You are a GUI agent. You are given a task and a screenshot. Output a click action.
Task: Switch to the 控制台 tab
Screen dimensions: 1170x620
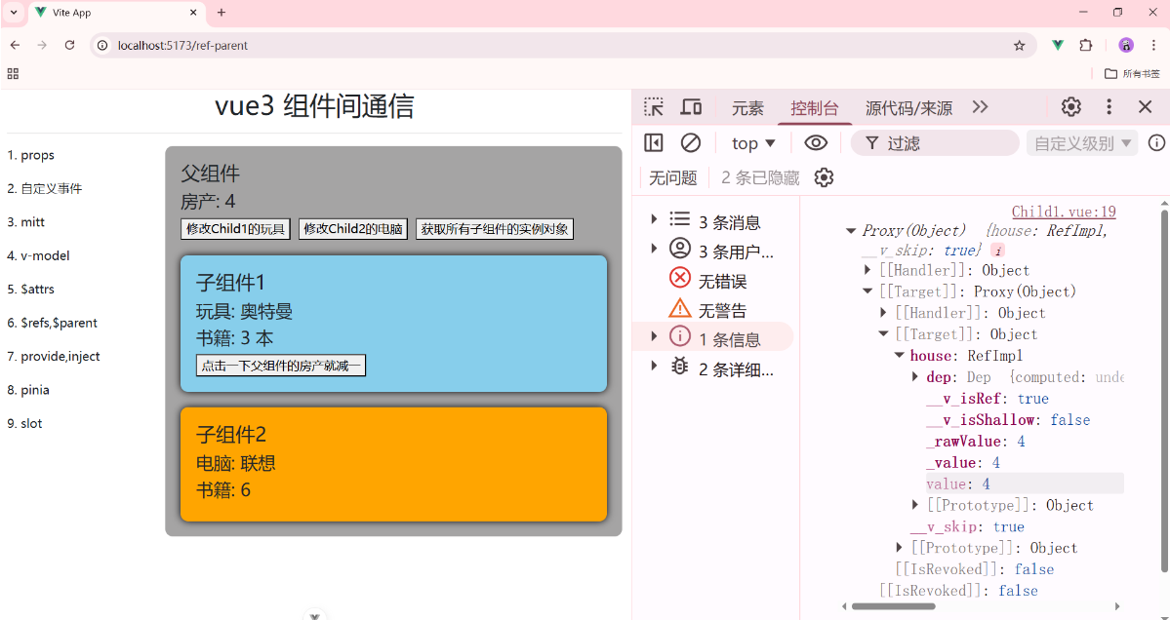[815, 108]
